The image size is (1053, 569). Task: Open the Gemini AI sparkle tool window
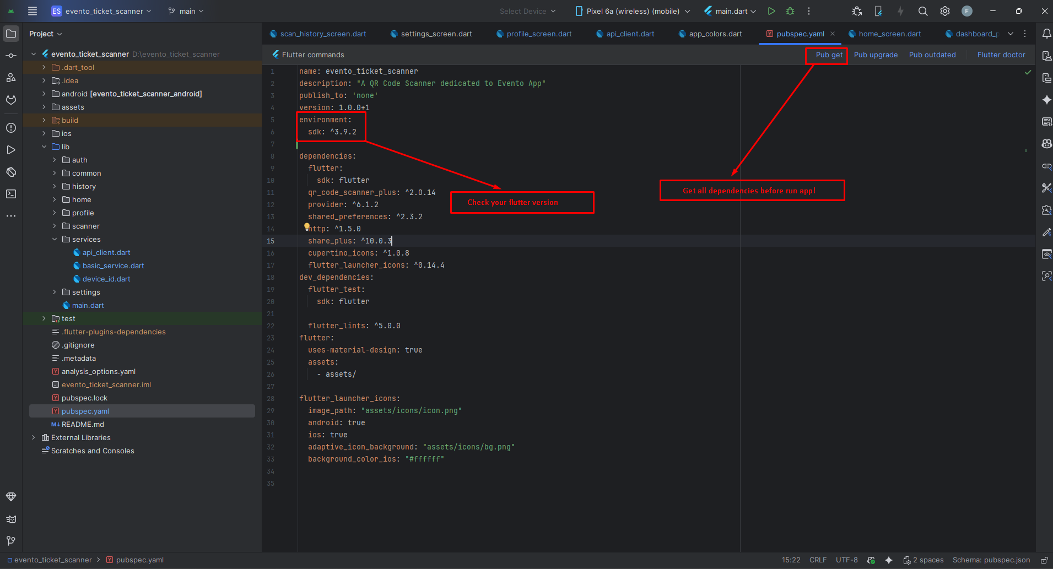click(x=1046, y=100)
